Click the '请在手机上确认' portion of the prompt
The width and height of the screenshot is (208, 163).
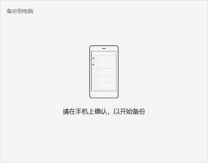point(85,112)
